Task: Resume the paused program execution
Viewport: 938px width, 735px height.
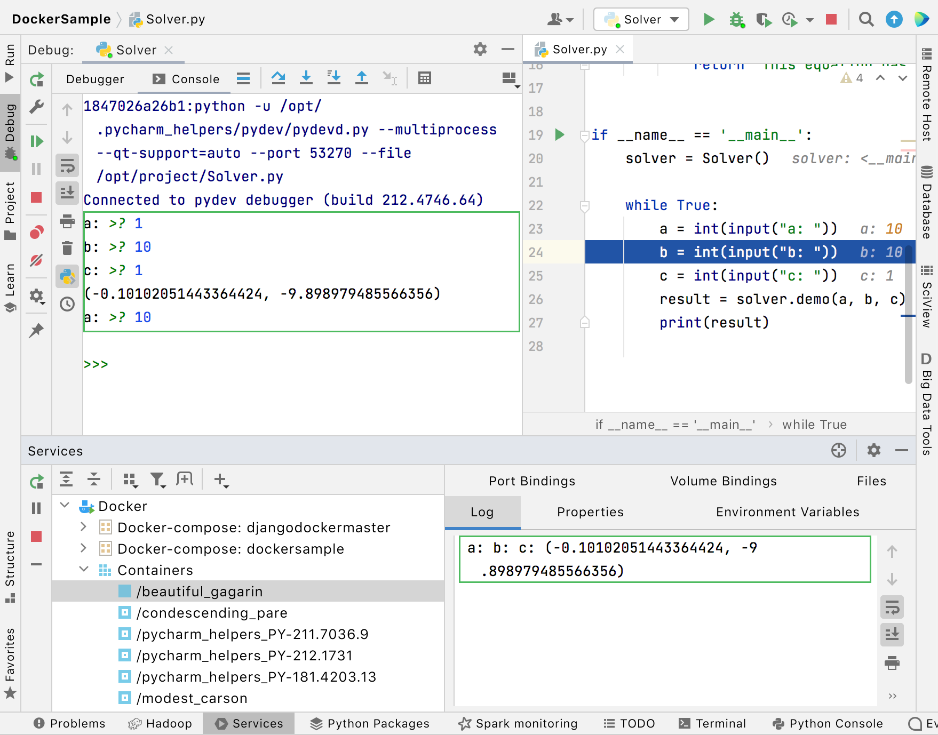Action: pos(36,141)
